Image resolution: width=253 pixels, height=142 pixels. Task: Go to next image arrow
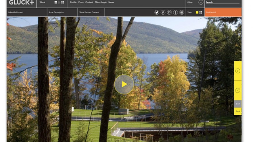(238, 71)
